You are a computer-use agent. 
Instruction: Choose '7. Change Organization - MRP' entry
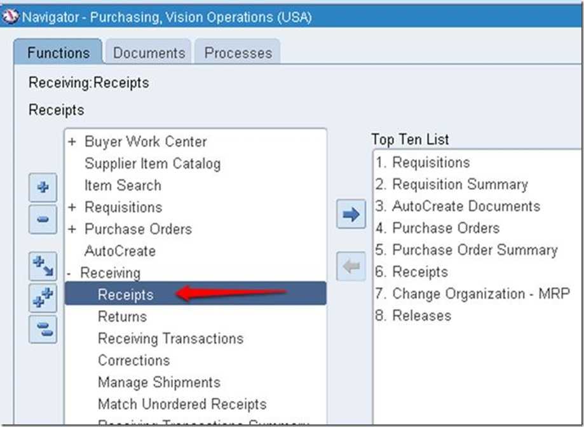(x=473, y=294)
